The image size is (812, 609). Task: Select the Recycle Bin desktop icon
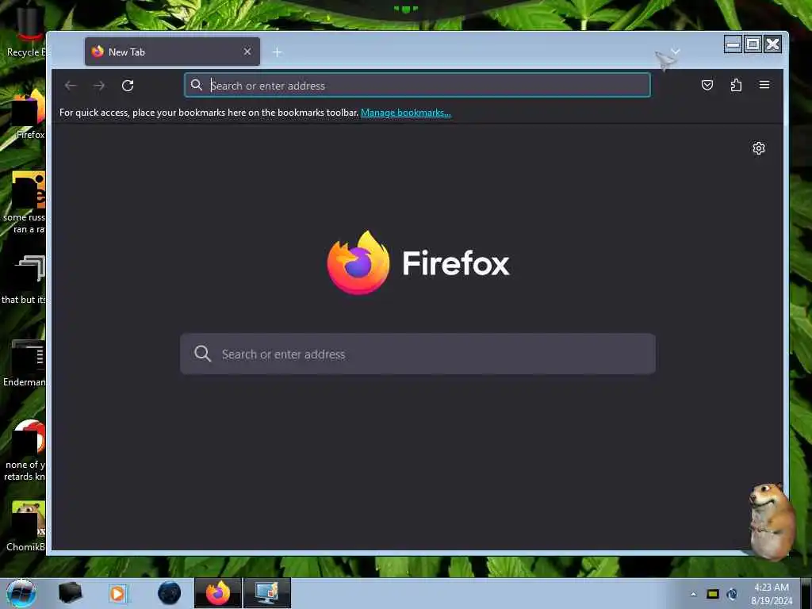point(25,32)
